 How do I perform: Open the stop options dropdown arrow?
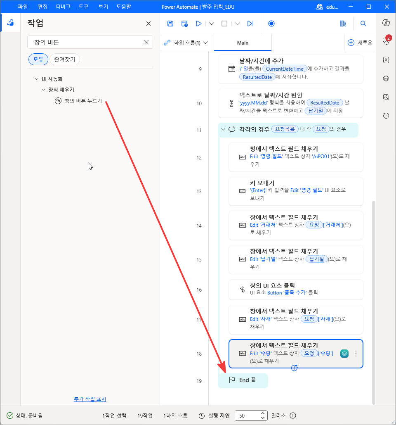point(237,24)
